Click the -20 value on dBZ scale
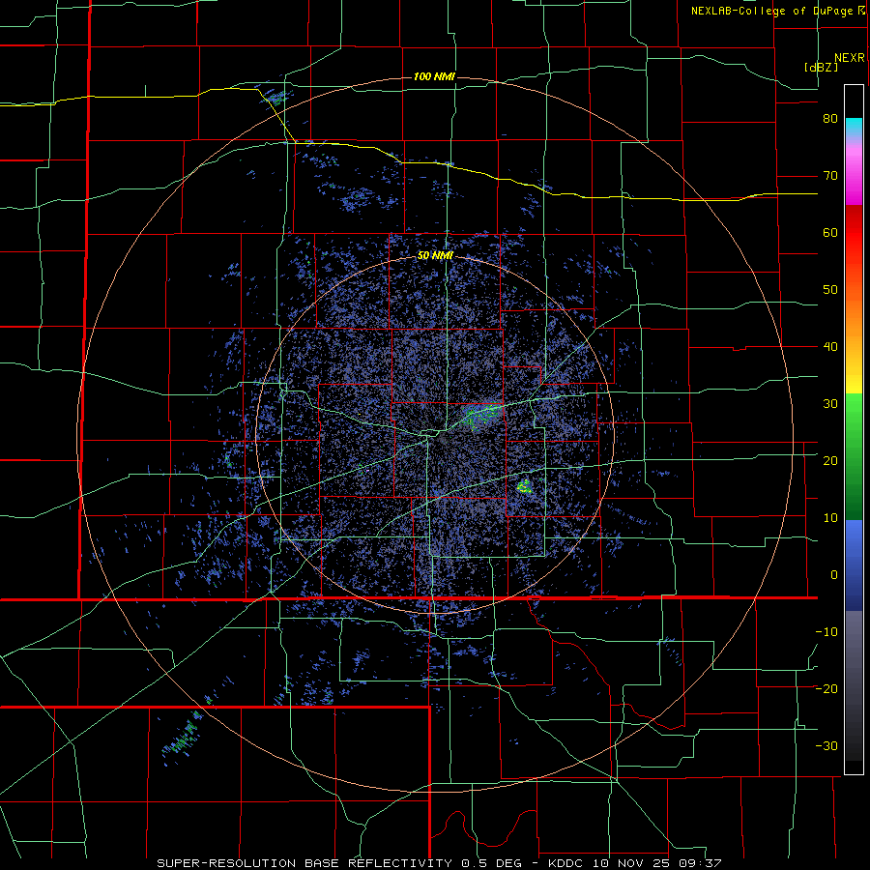 (x=826, y=689)
